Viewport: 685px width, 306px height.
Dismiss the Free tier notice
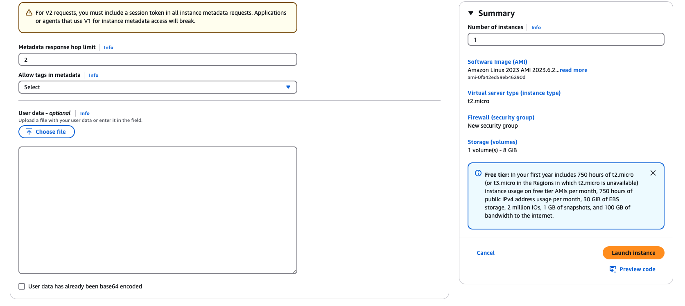pos(653,173)
